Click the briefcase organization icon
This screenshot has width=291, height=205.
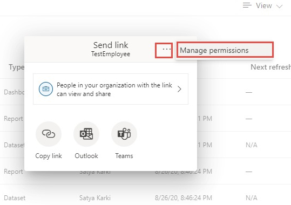click(x=46, y=89)
